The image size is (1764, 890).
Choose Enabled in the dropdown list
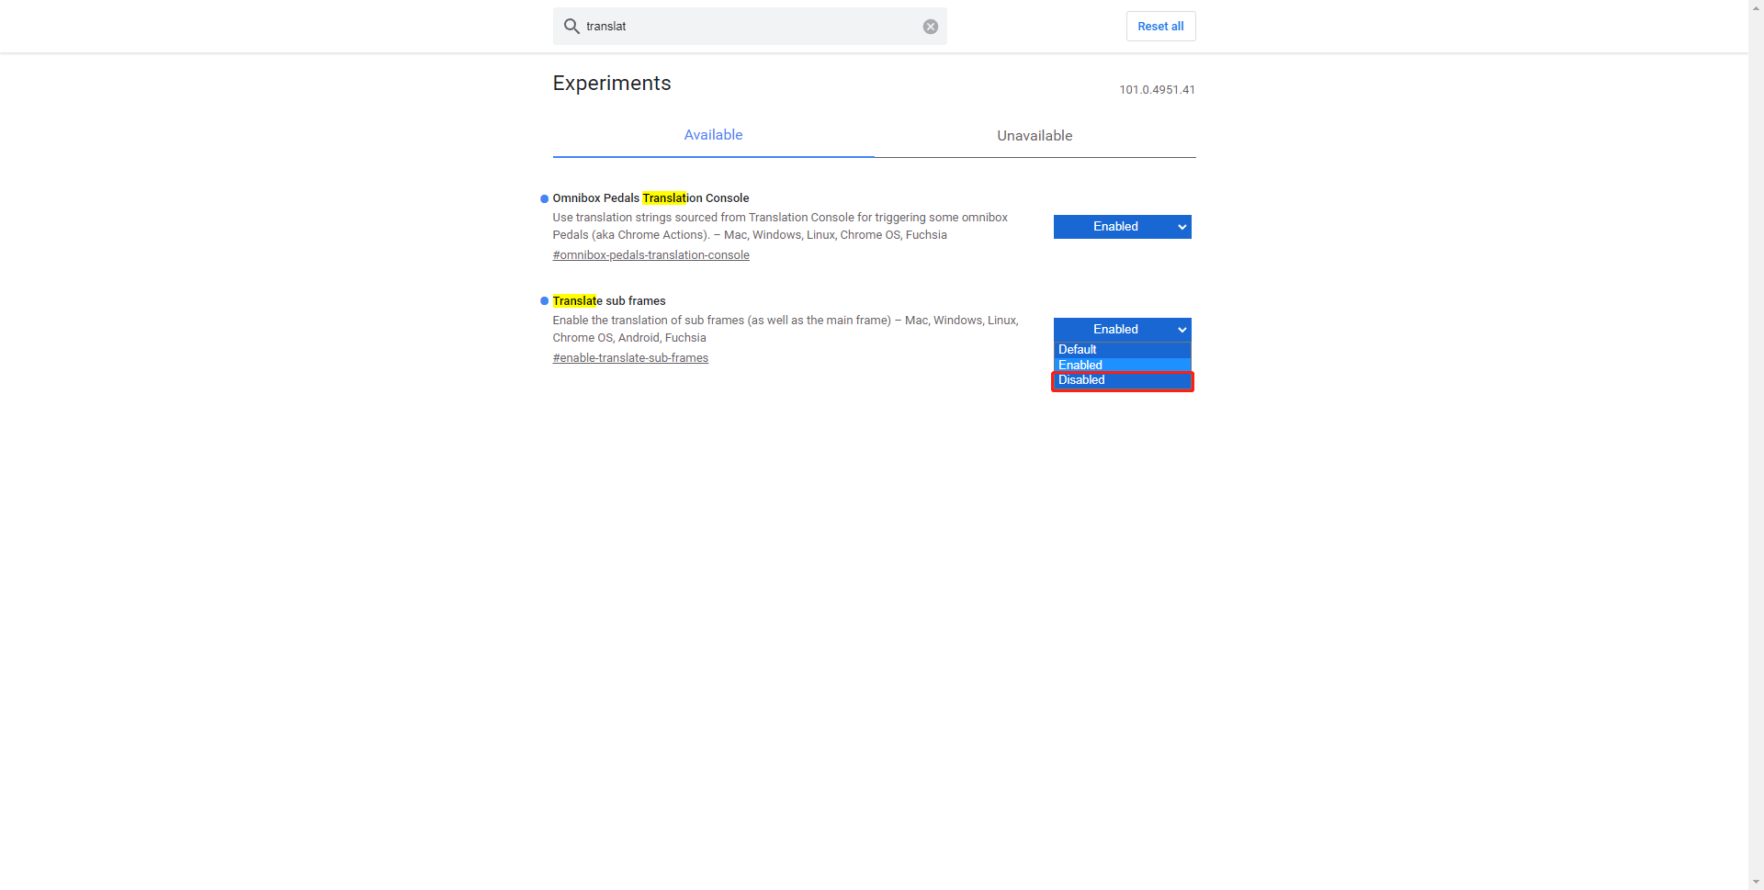tap(1122, 365)
